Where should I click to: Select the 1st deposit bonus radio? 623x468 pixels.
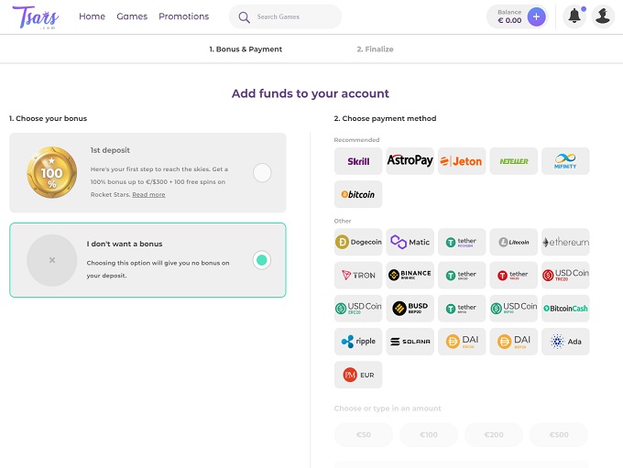pyautogui.click(x=262, y=173)
